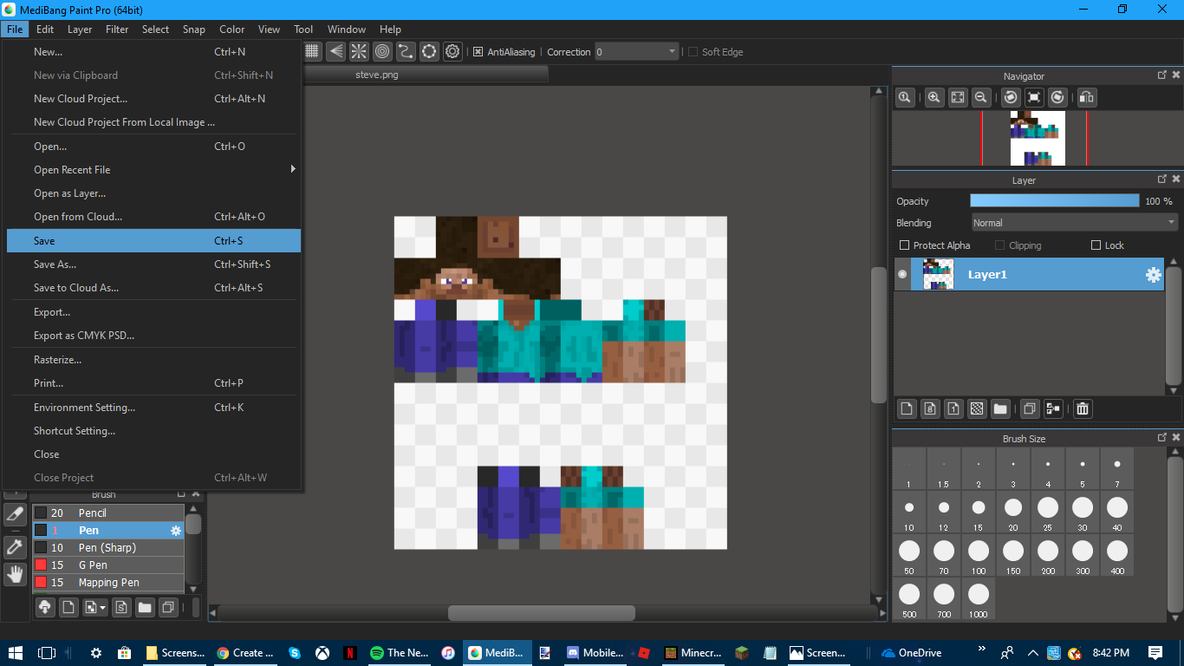The width and height of the screenshot is (1184, 666).
Task: Click the Mapping Pen red color swatch
Action: [x=40, y=583]
